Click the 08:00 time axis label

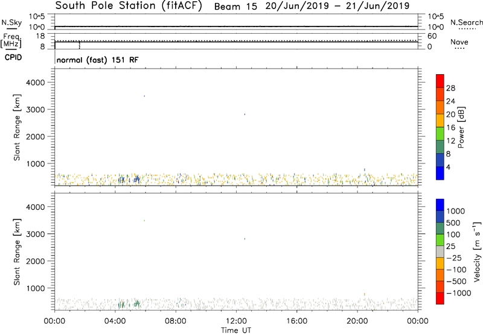click(176, 321)
